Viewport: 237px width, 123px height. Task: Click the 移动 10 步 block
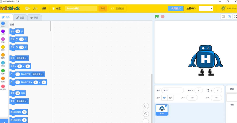coord(17,32)
